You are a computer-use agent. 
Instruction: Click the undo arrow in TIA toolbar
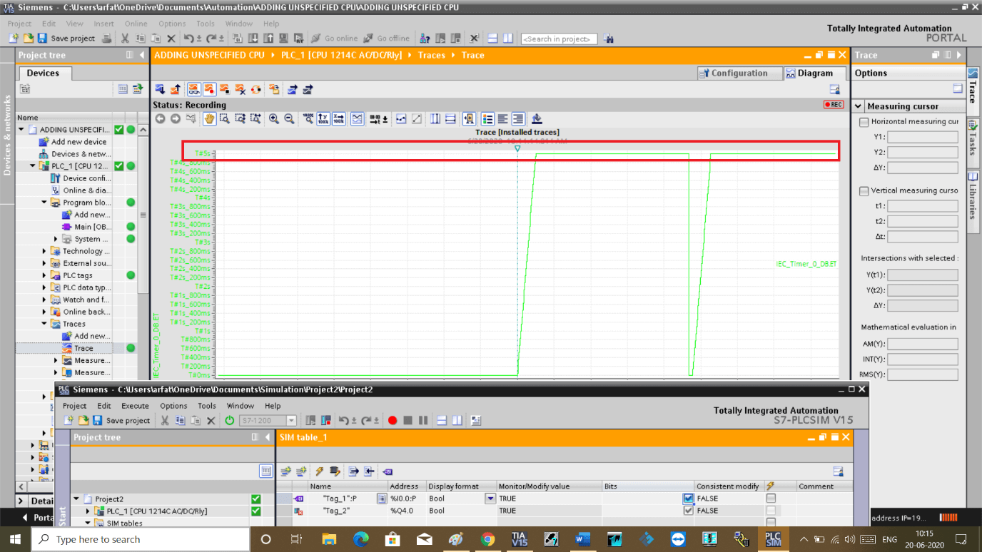(188, 39)
